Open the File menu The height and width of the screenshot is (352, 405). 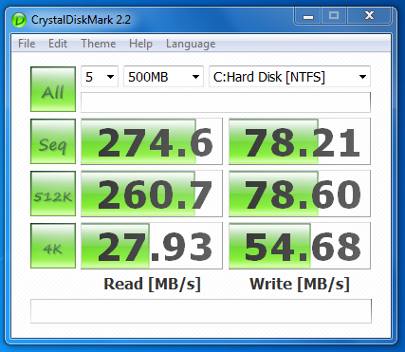coord(27,44)
